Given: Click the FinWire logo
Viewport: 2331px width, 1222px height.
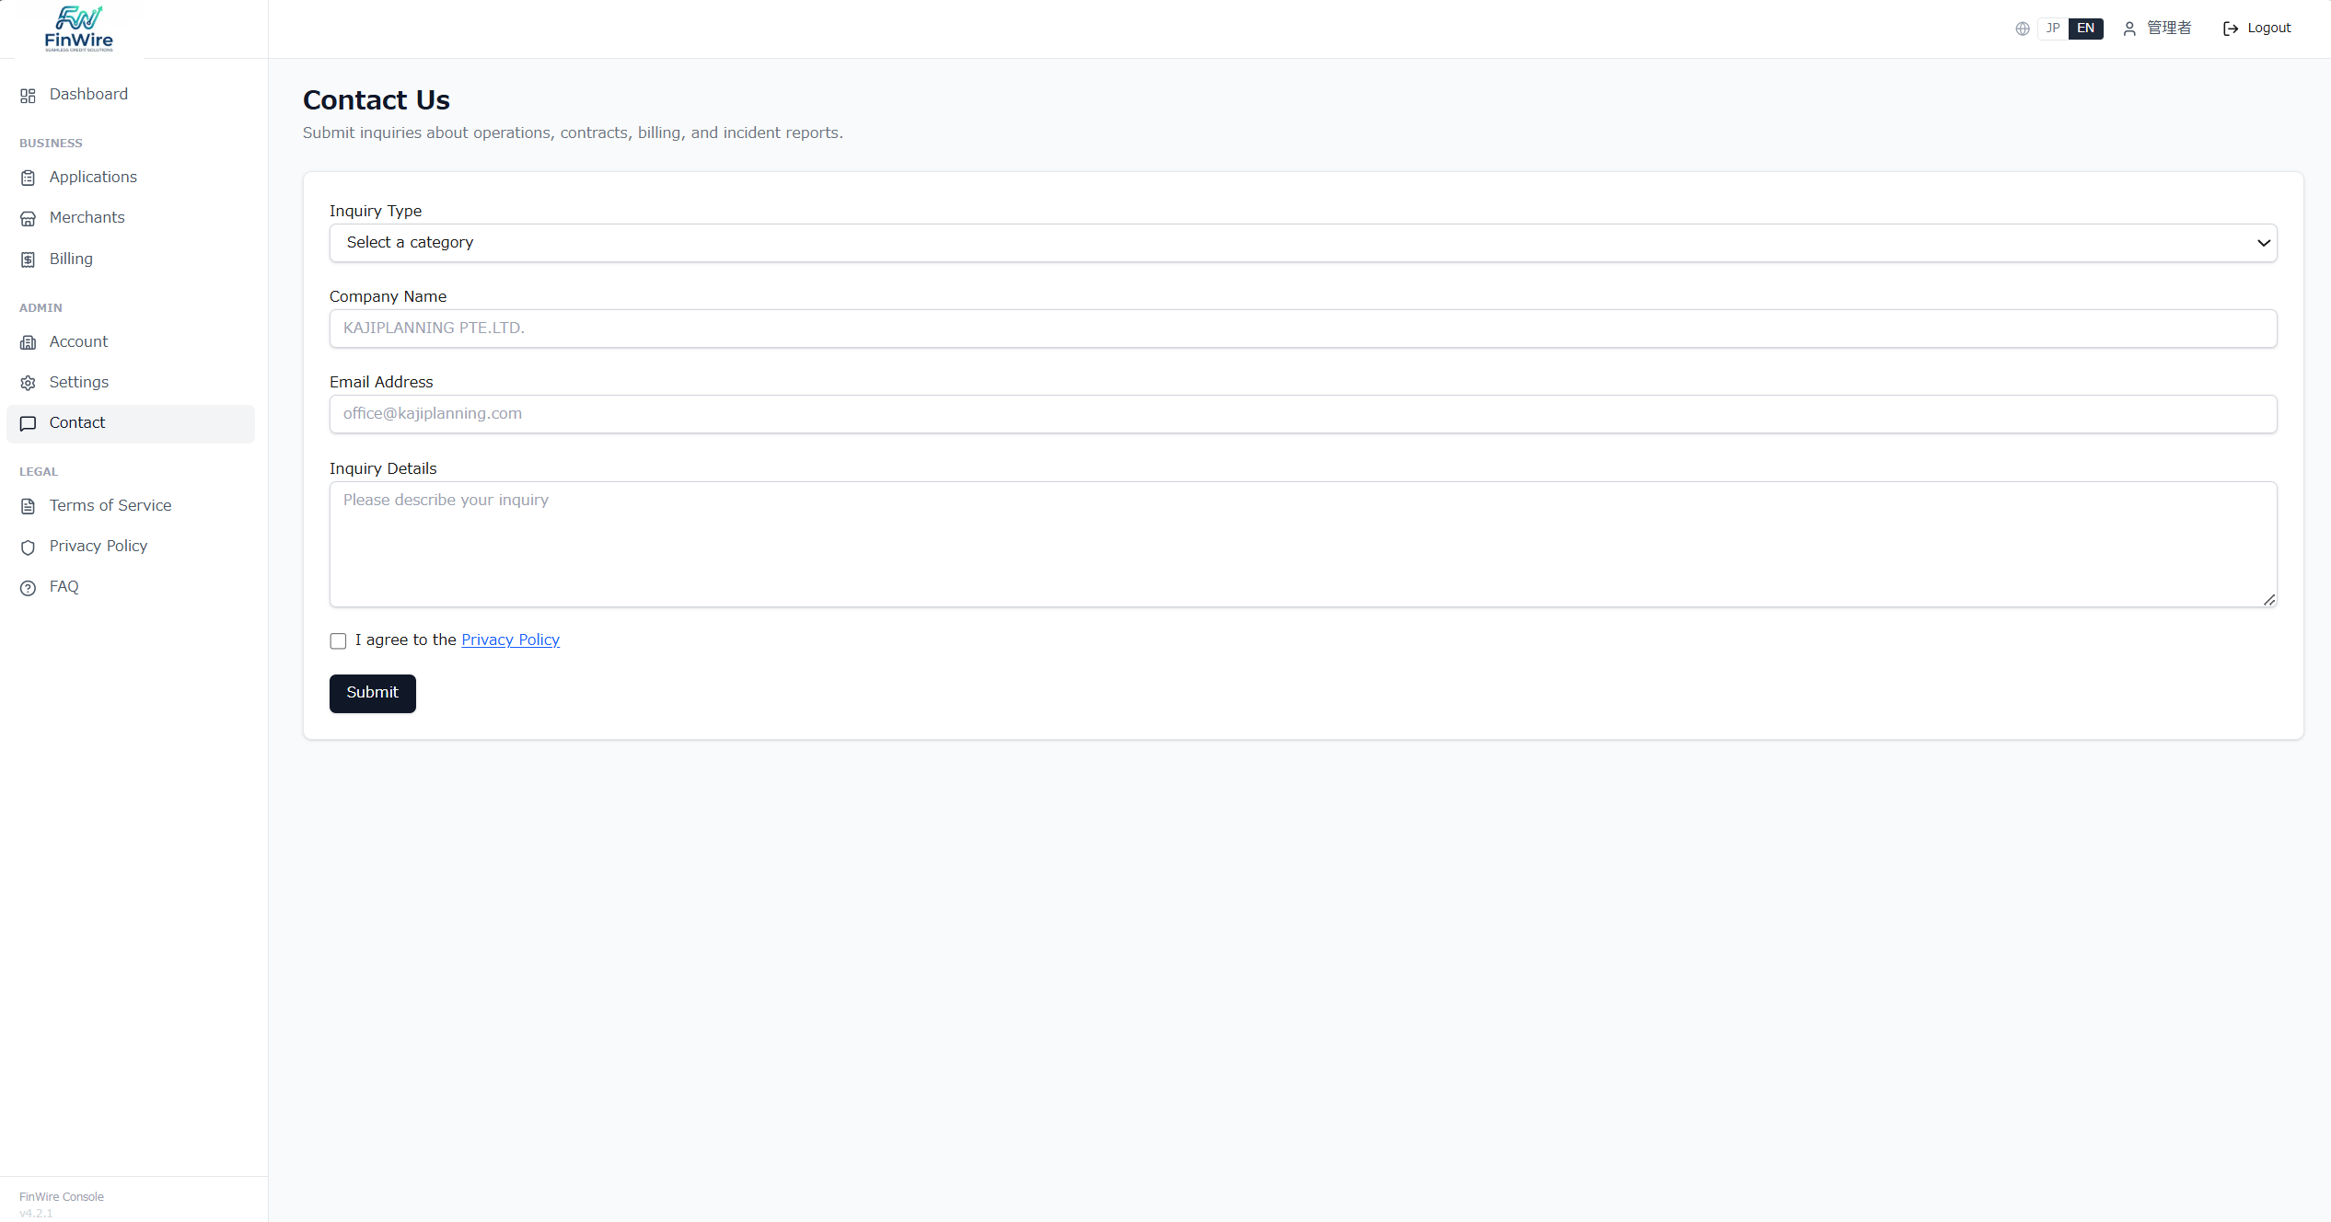Looking at the screenshot, I should coord(79,29).
